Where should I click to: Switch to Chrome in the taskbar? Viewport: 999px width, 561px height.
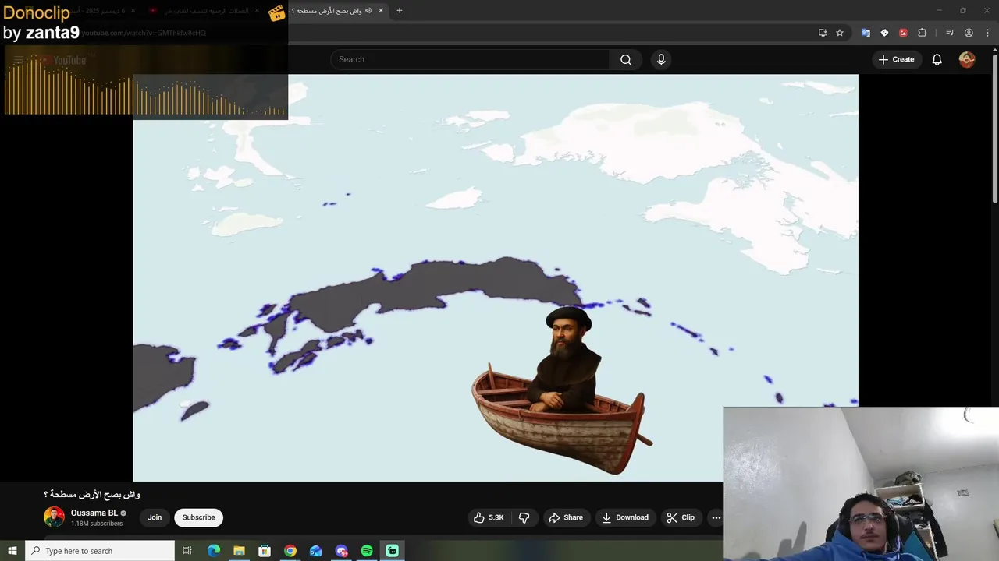[x=290, y=551]
